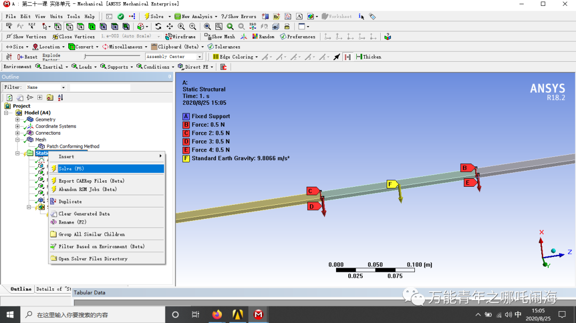Toggle Show Mesh
576x323 pixels.
click(x=219, y=37)
